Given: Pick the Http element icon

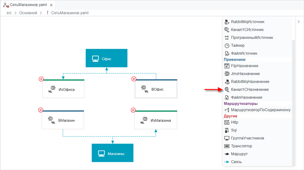Looking at the screenshot, I should pos(226,122).
